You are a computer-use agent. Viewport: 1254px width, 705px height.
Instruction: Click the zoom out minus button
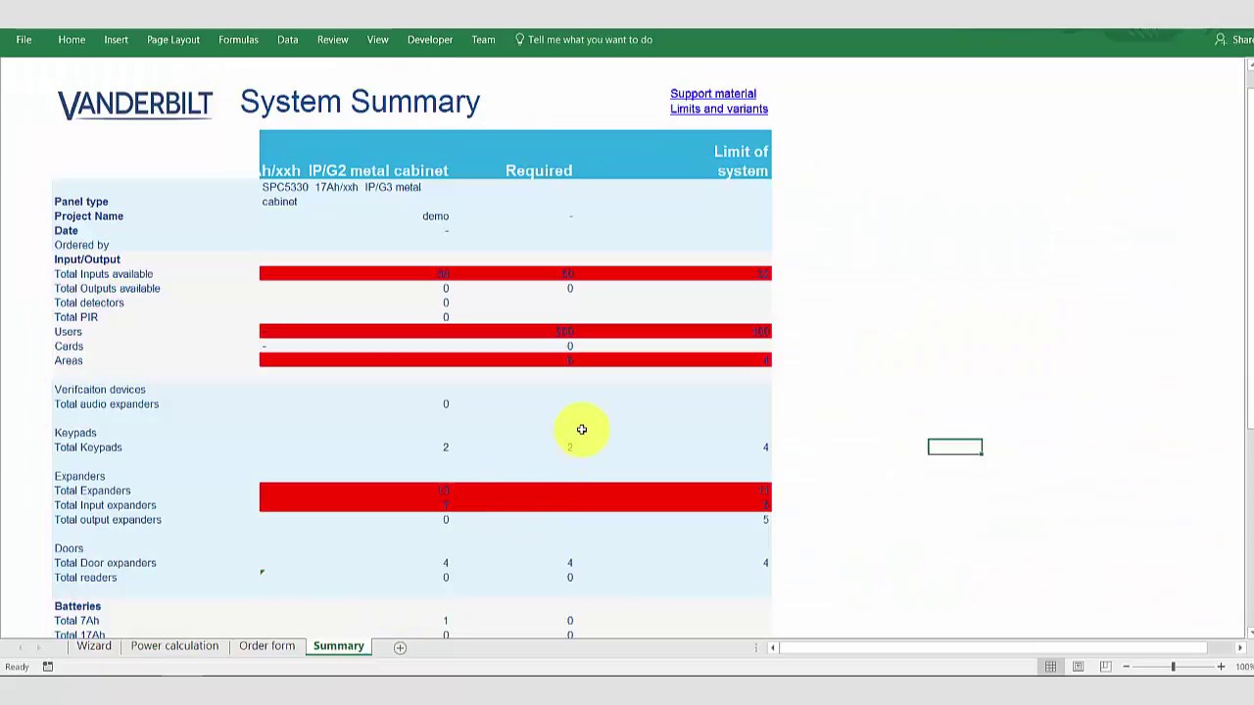pos(1126,667)
